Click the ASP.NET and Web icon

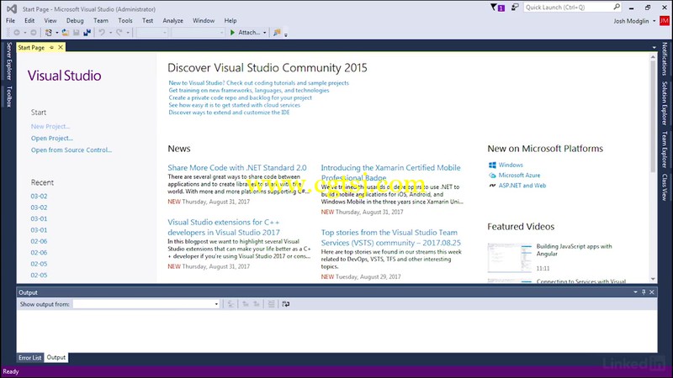pos(492,186)
